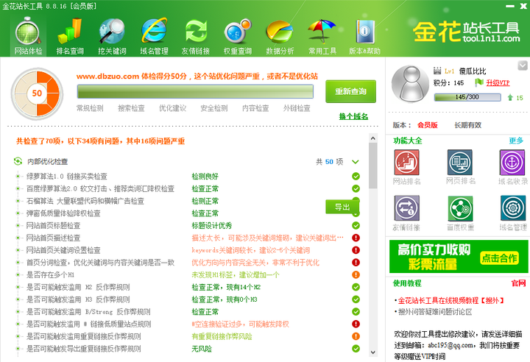
Task: Click the user avatar picture
Action: [410, 84]
